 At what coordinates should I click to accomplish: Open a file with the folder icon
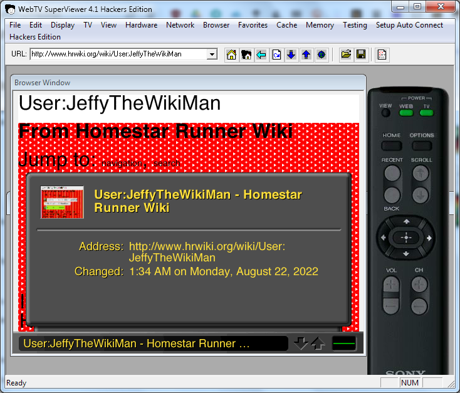[346, 55]
